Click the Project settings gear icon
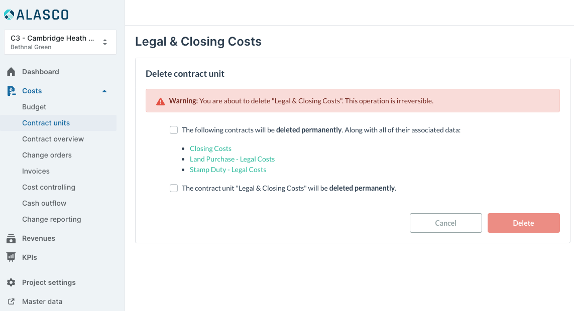The image size is (574, 311). click(x=11, y=282)
